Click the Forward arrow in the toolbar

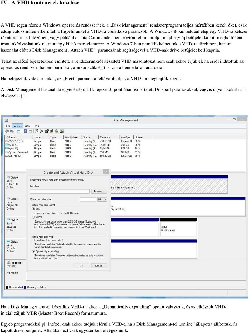tap(12, 131)
